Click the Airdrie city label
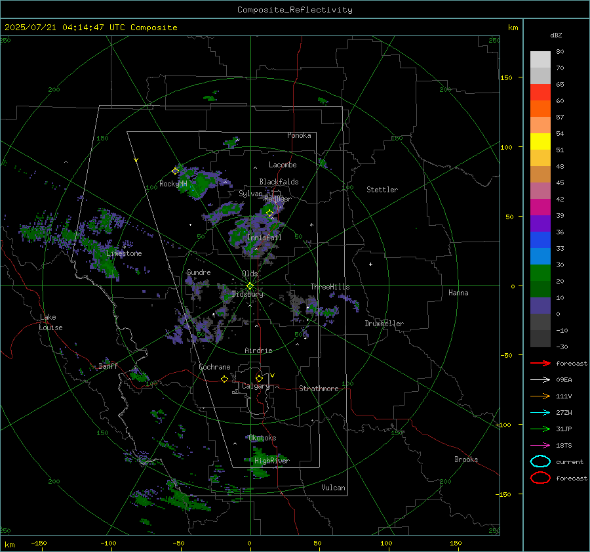The image size is (590, 552). [258, 350]
